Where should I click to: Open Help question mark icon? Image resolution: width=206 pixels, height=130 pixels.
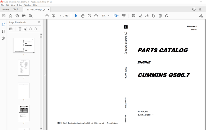tap(194, 9)
